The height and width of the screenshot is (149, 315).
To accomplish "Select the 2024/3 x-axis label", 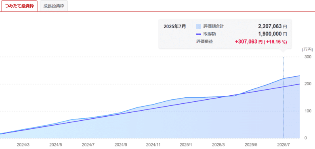I will (x=23, y=144).
